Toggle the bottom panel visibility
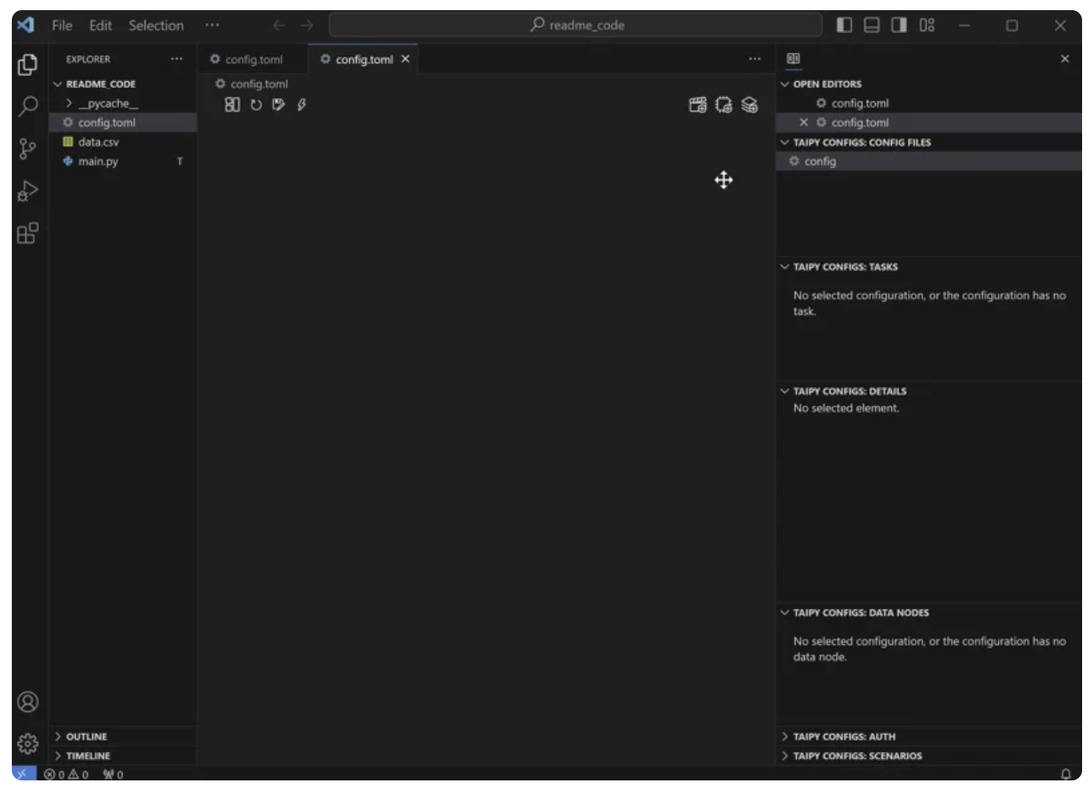The width and height of the screenshot is (1088, 788). [872, 25]
